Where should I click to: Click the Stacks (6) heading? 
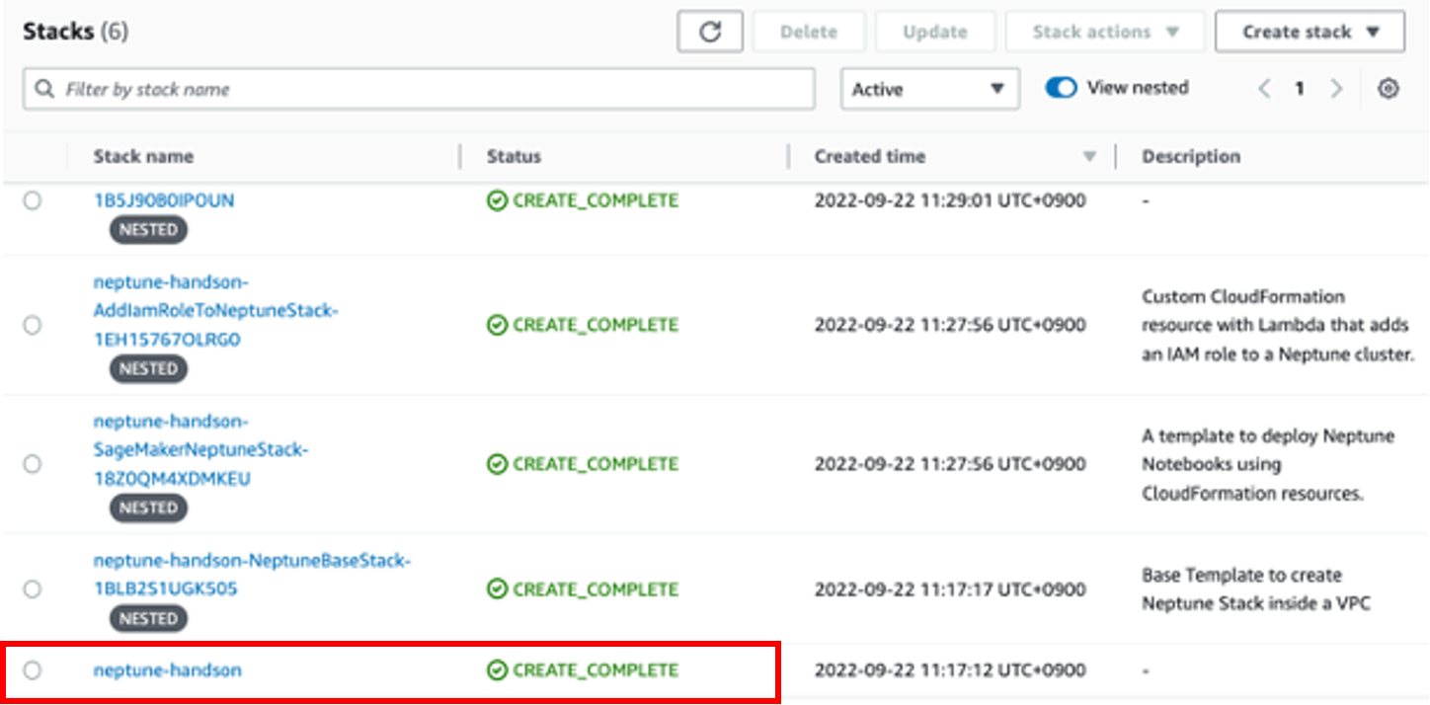click(75, 32)
